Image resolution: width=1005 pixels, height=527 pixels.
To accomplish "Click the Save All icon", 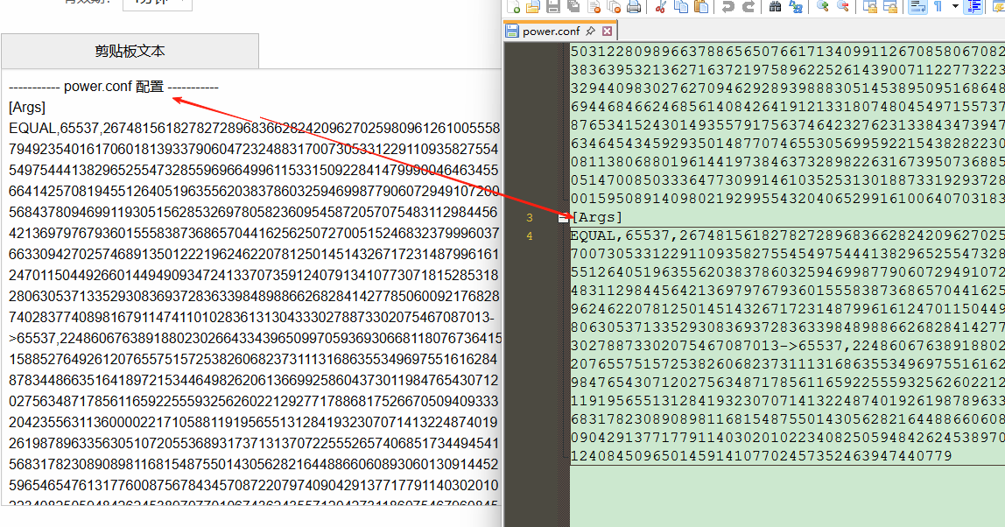I will tap(573, 6).
